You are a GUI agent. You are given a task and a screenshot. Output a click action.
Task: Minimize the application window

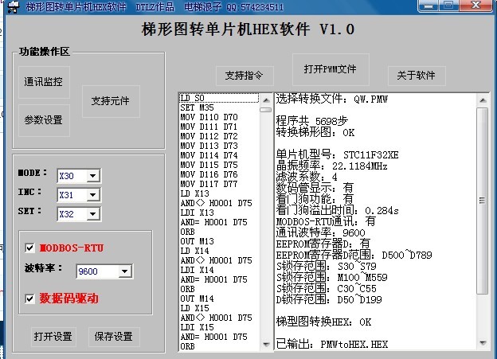click(x=425, y=6)
